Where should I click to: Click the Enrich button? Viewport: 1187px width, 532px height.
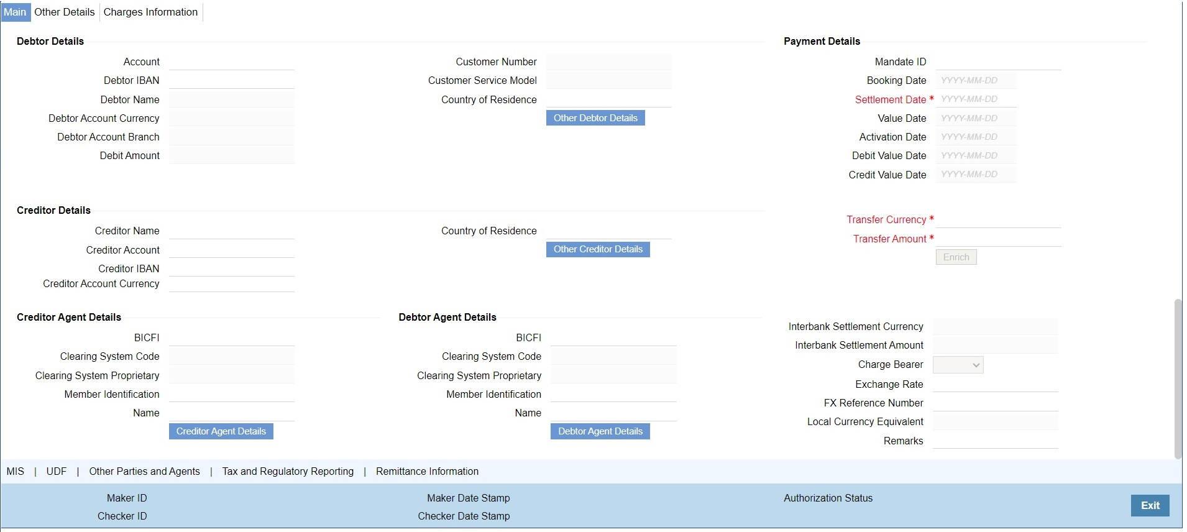[956, 257]
